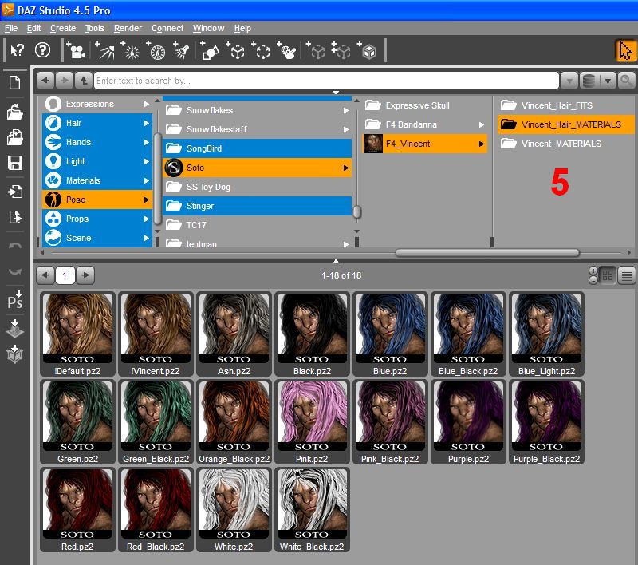The image size is (638, 565).
Task: Switch to grid thumbnail view
Action: (608, 275)
